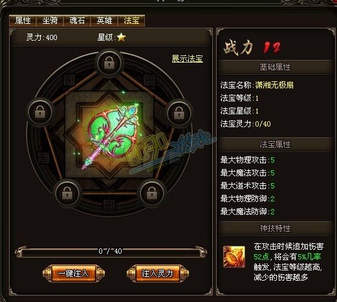Click the 潇湘无极扇 artifact name
337x302 pixels.
[274, 85]
